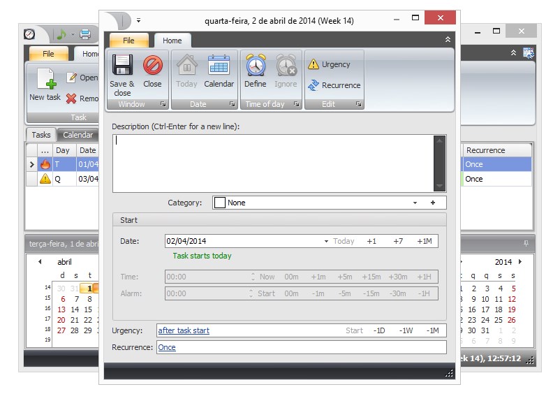Expand the Time of day group launcher
The height and width of the screenshot is (394, 560).
pos(297,104)
